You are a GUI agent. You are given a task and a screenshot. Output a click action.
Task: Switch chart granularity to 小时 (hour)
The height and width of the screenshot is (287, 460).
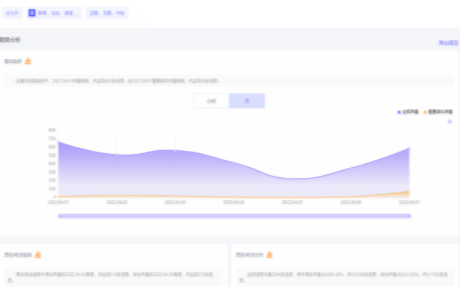pyautogui.click(x=211, y=101)
